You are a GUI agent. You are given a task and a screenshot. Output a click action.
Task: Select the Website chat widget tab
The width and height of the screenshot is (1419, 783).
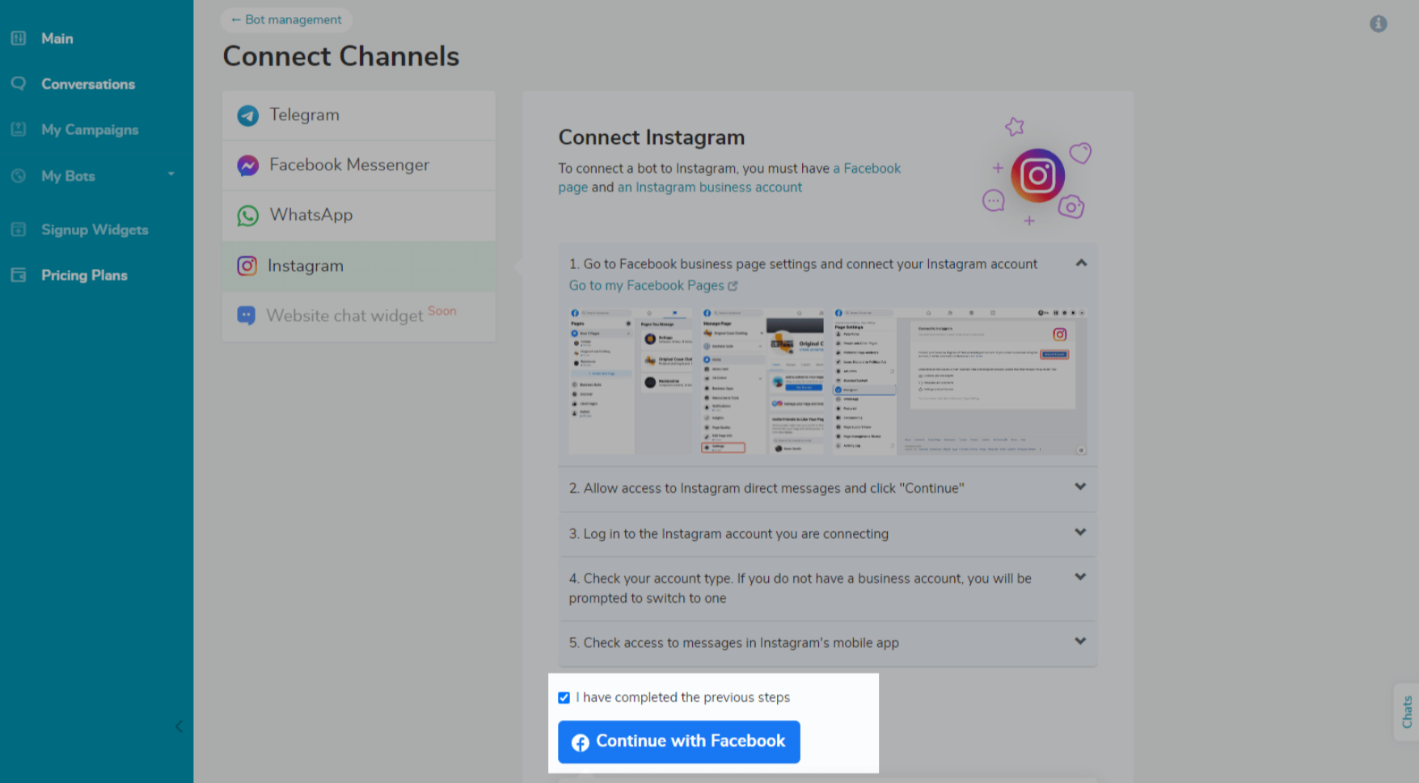click(x=359, y=316)
